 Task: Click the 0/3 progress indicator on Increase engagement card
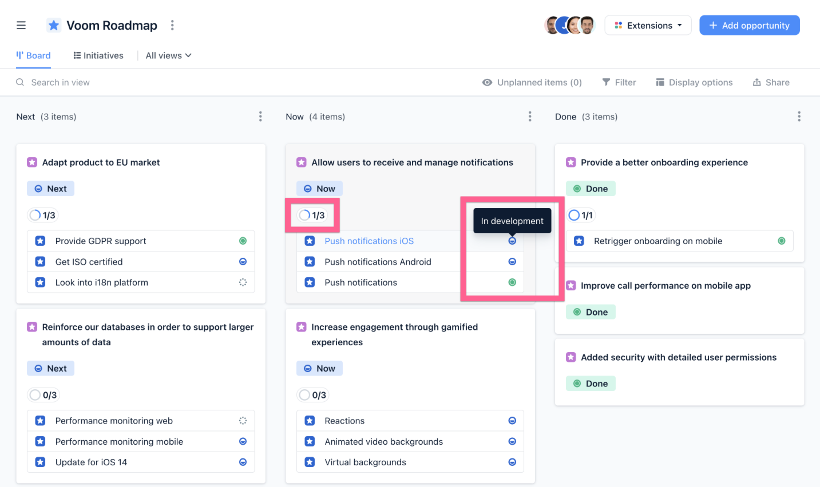tap(312, 395)
